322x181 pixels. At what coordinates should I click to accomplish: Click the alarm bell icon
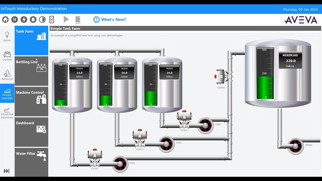point(33,20)
